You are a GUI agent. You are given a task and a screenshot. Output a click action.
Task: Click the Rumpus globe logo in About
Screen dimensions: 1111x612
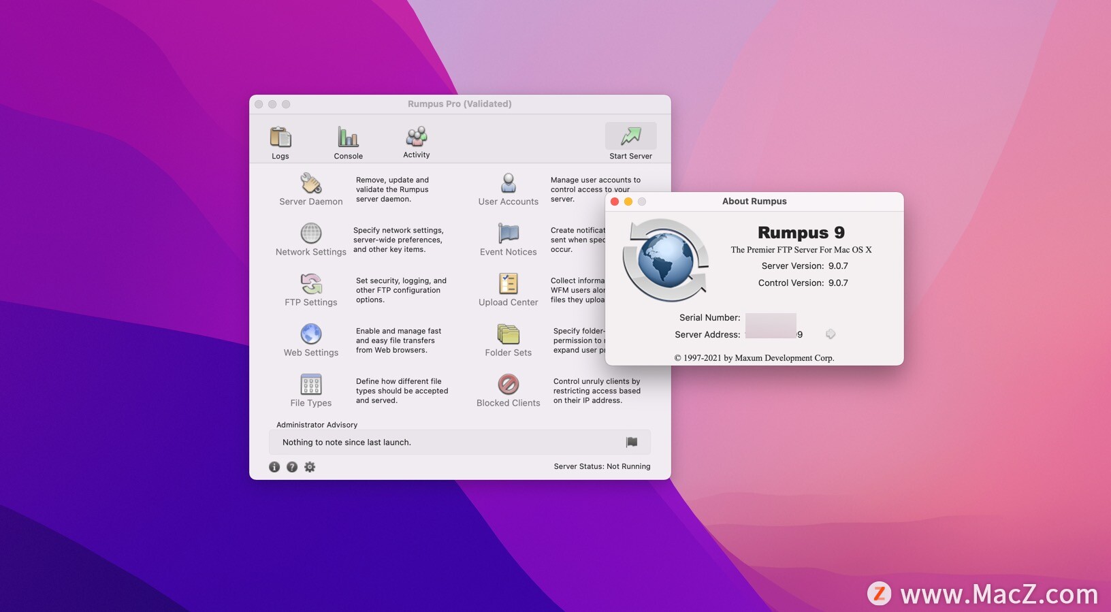coord(665,261)
